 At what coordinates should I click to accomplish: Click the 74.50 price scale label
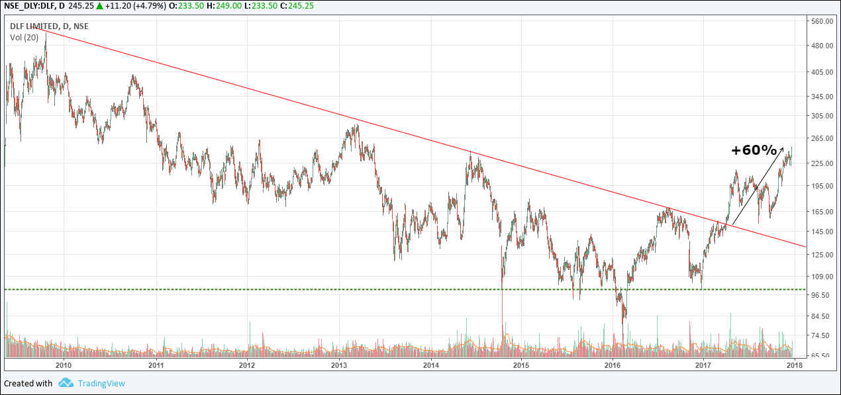point(819,336)
